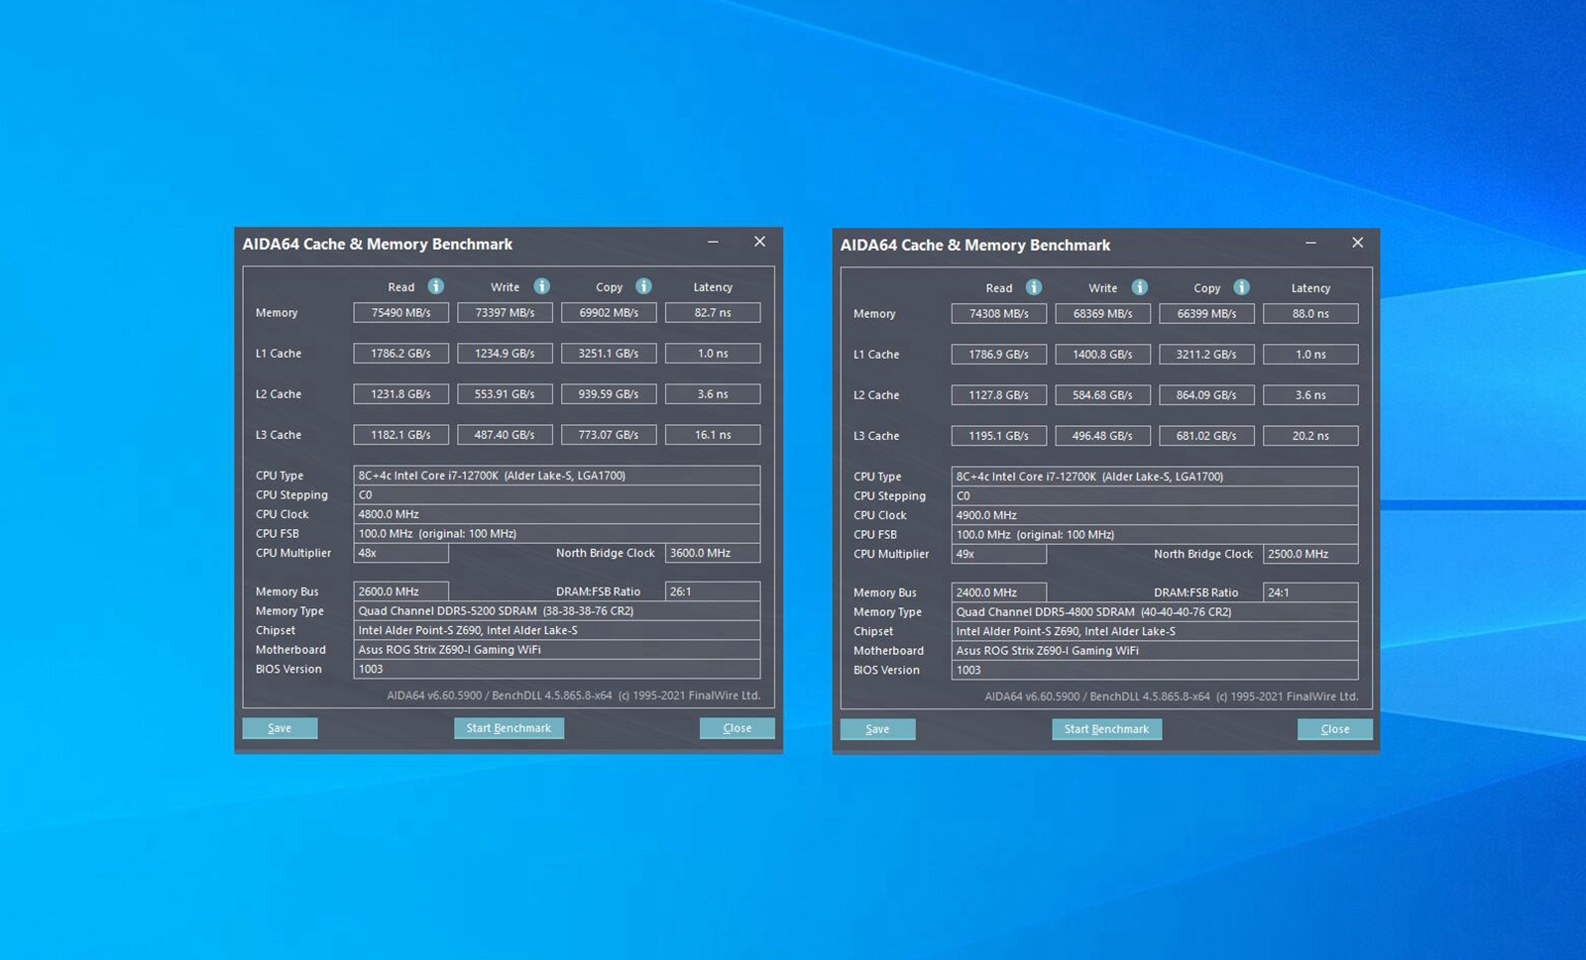Image resolution: width=1586 pixels, height=960 pixels.
Task: Click the 1786.2 GB/s L1 Cache read value
Action: point(401,354)
